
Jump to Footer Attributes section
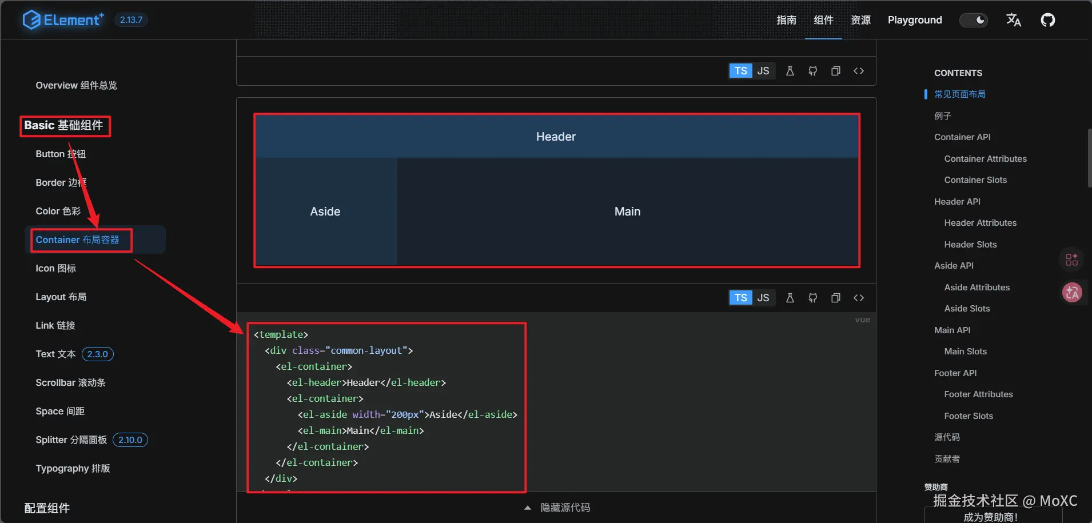pyautogui.click(x=978, y=394)
